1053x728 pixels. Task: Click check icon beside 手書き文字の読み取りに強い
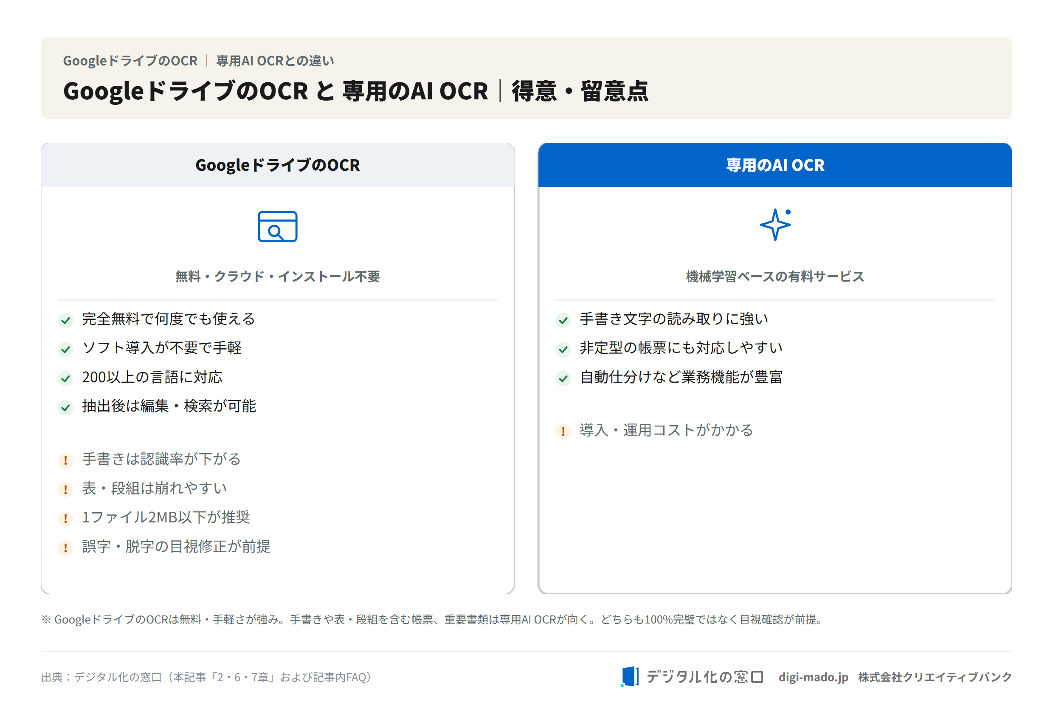[563, 321]
